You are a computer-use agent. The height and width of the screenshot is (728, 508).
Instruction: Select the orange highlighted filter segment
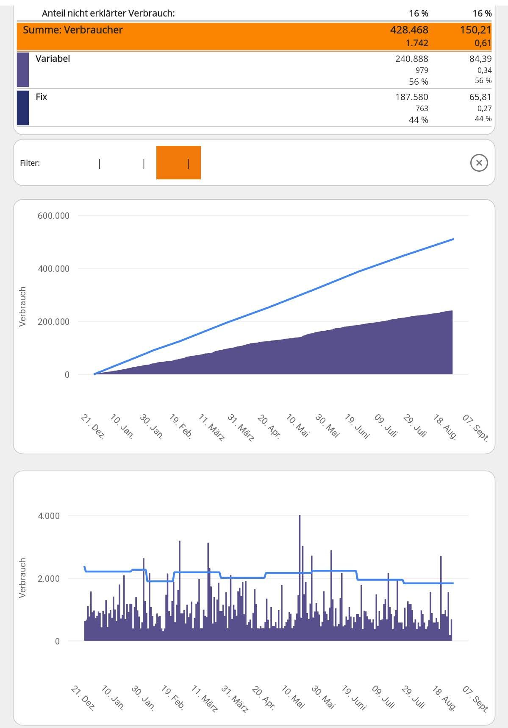click(x=178, y=163)
